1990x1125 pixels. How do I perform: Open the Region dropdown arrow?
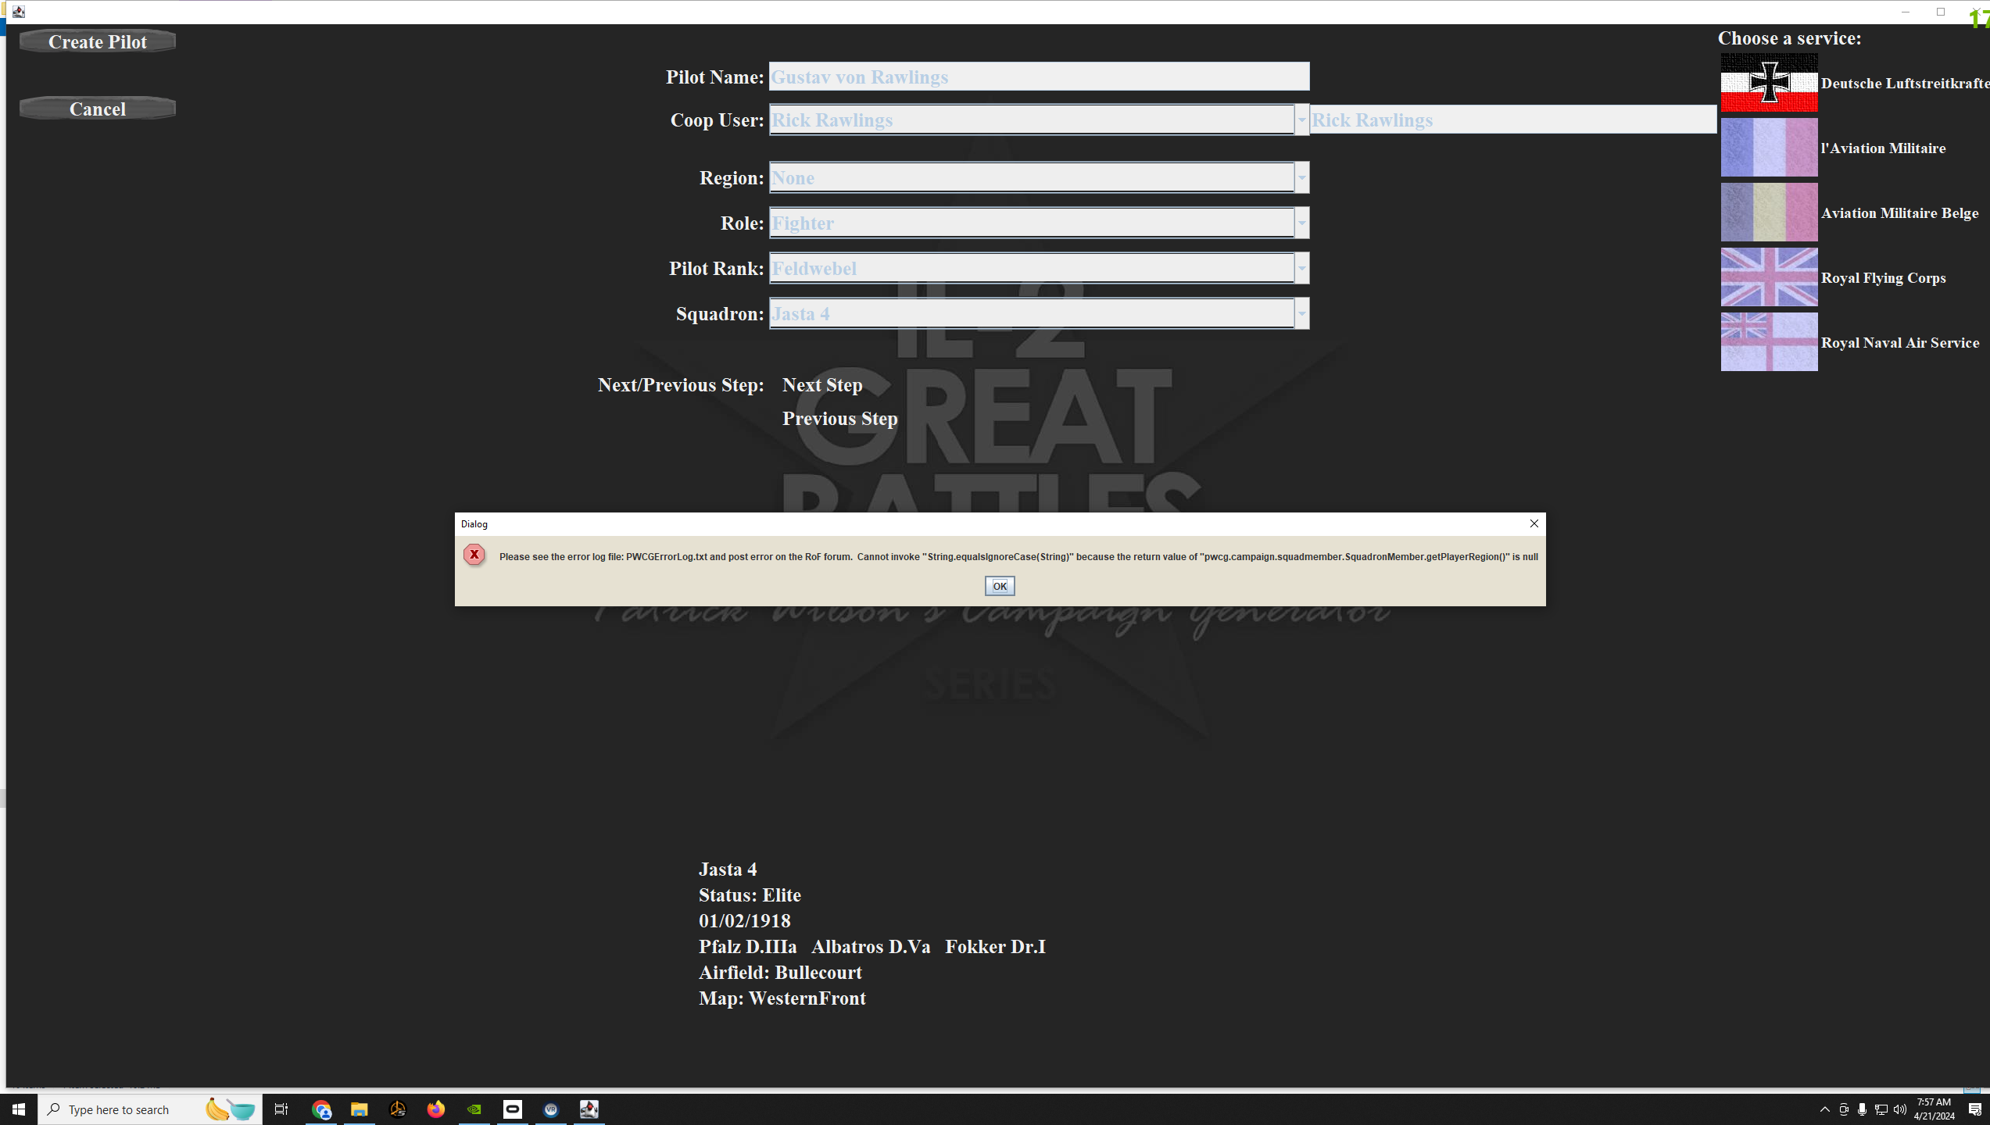point(1301,178)
